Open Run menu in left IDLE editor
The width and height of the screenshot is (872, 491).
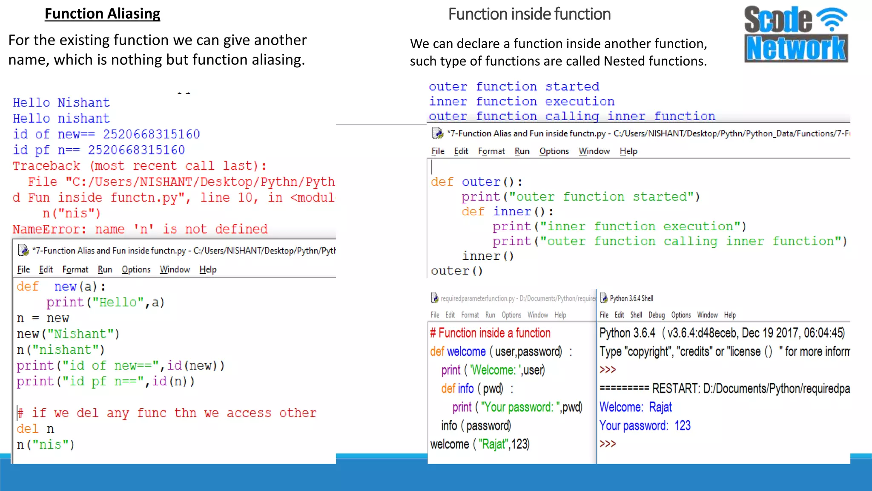105,269
